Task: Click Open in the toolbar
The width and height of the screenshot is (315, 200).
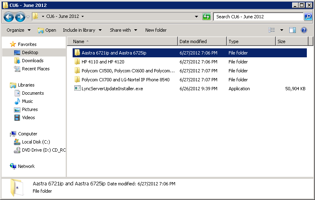Action: (47, 30)
